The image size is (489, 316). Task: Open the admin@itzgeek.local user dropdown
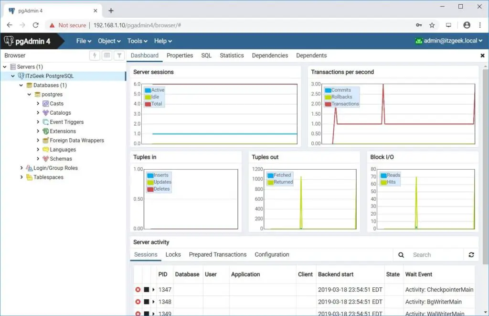point(449,41)
